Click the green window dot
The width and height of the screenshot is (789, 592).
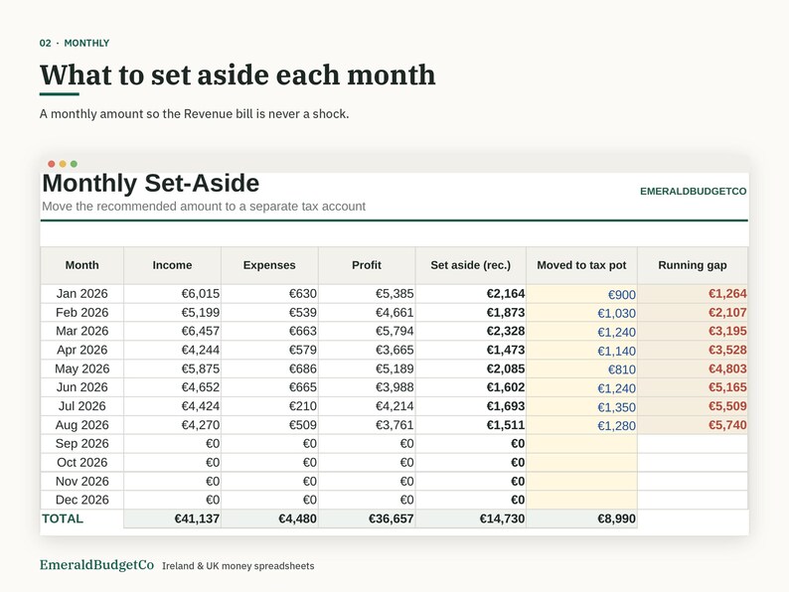(74, 164)
